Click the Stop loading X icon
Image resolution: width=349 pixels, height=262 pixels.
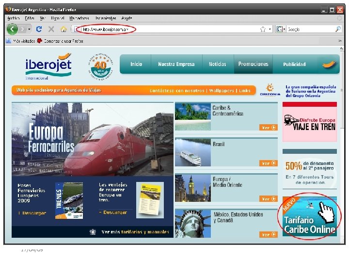pyautogui.click(x=51, y=29)
